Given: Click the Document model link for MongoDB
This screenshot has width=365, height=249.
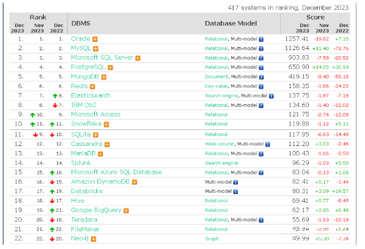Looking at the screenshot, I should point(217,77).
